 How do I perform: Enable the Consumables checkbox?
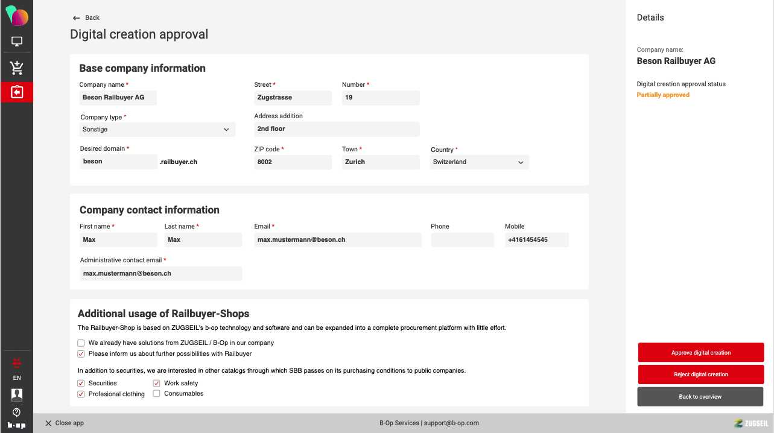tap(157, 394)
